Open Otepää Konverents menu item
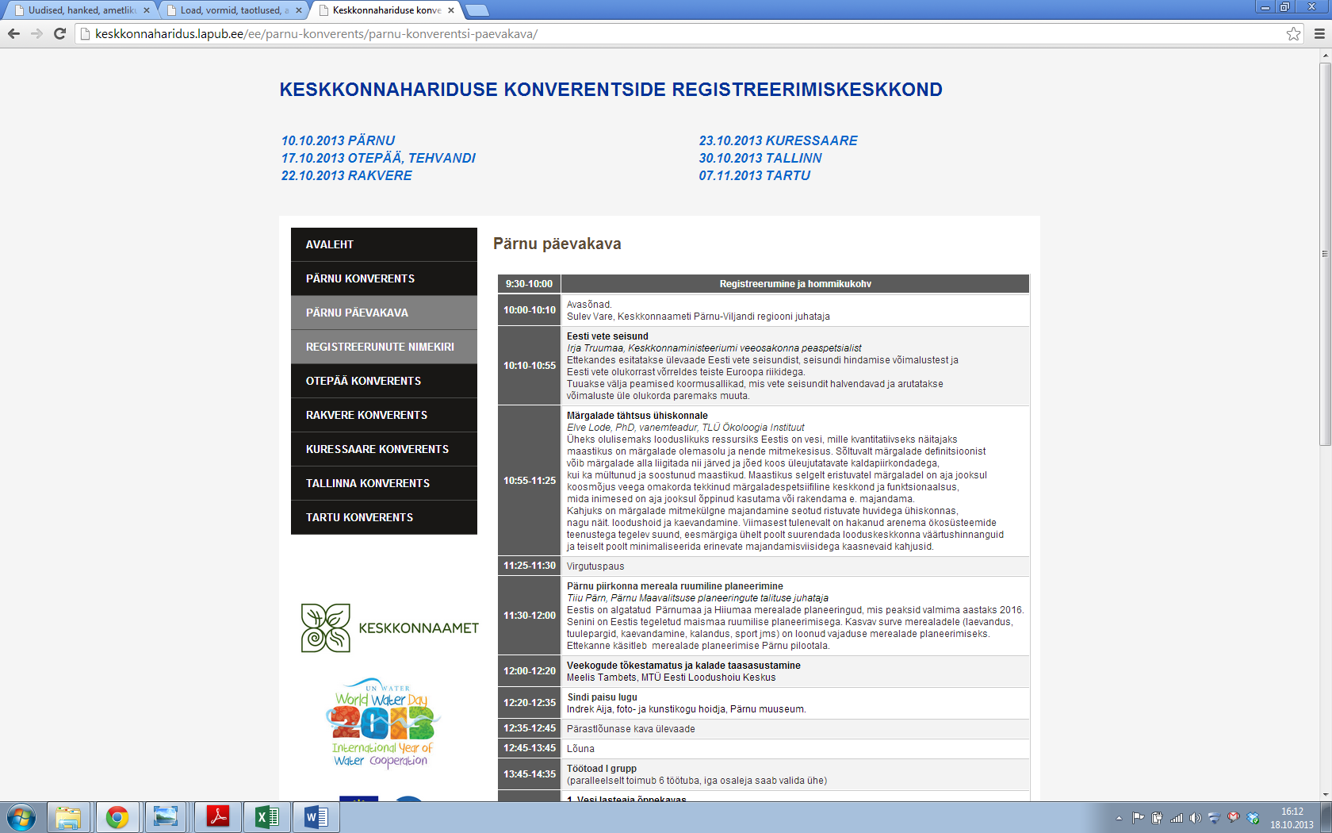This screenshot has height=833, width=1332. 384,381
